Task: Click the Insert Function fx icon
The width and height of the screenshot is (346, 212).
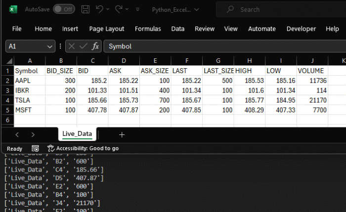Action: click(95, 46)
